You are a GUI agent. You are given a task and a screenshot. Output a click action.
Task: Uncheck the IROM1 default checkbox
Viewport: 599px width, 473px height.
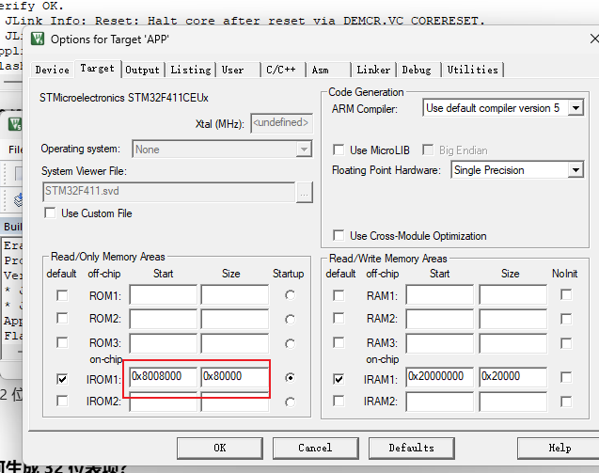(62, 379)
